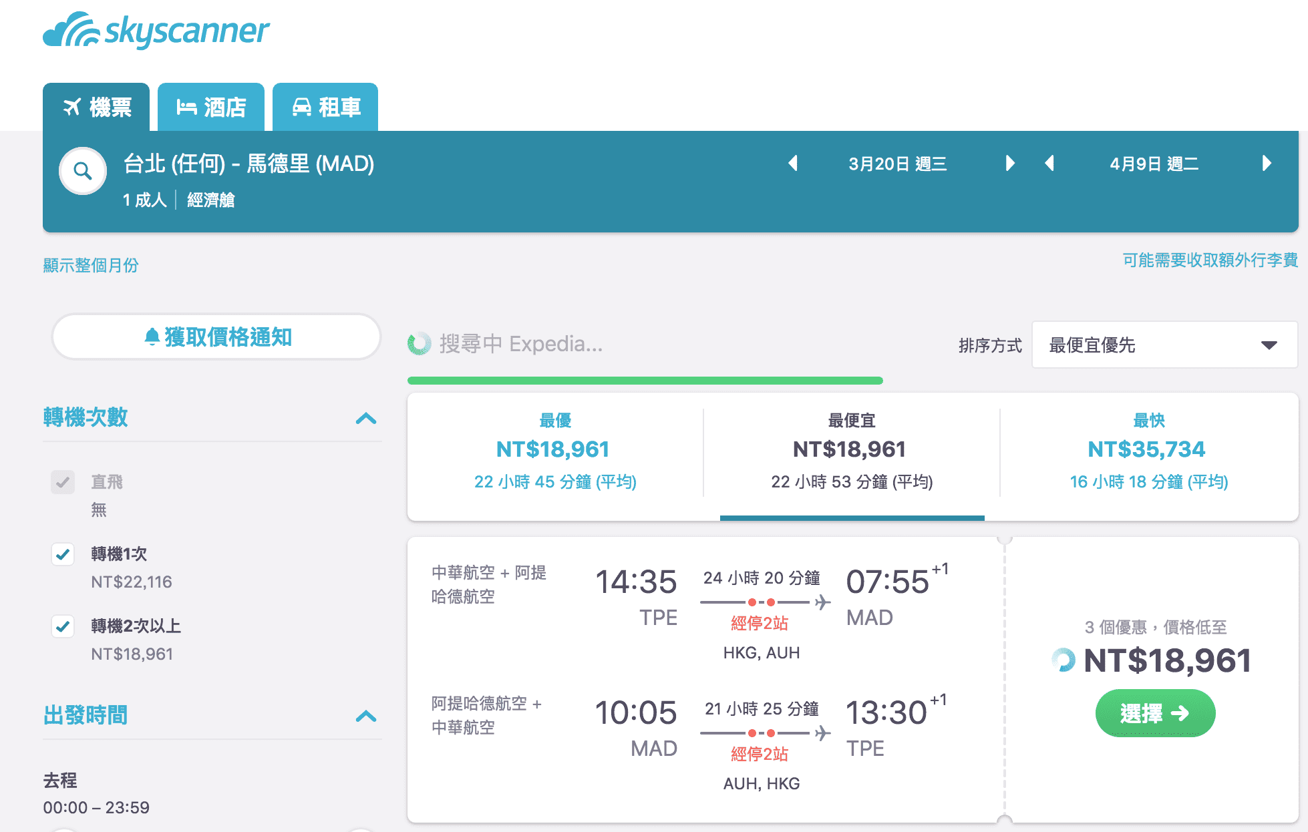Click return 經停2站 AUH, HKG stops
1308x832 pixels.
pos(761,768)
